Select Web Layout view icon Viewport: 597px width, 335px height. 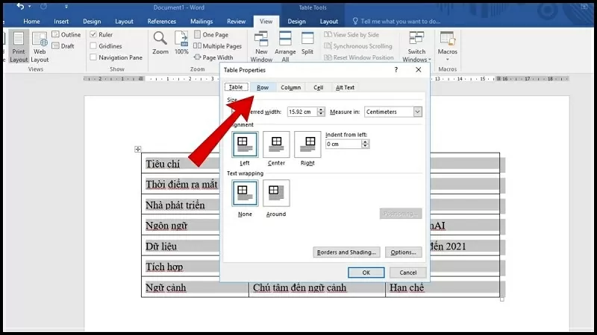40,39
